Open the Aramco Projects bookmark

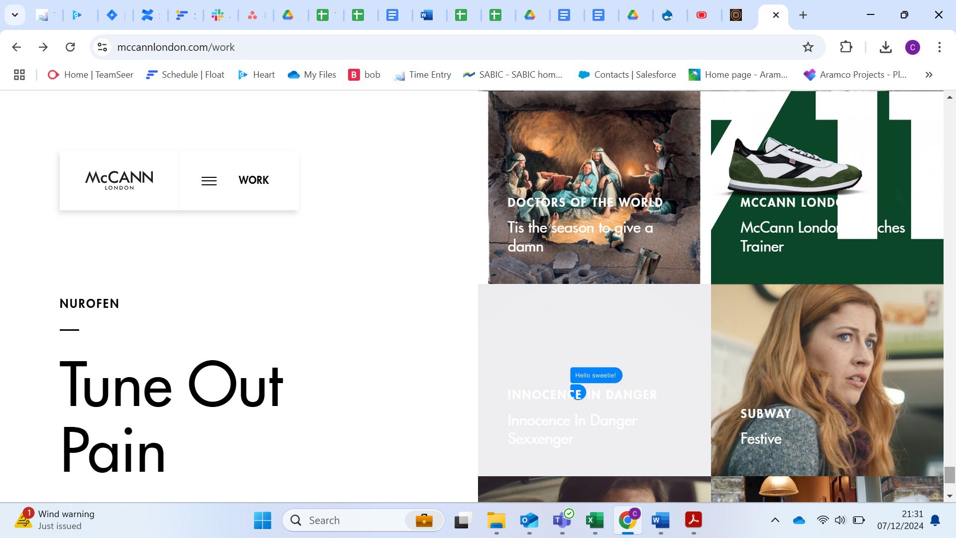[x=855, y=75]
